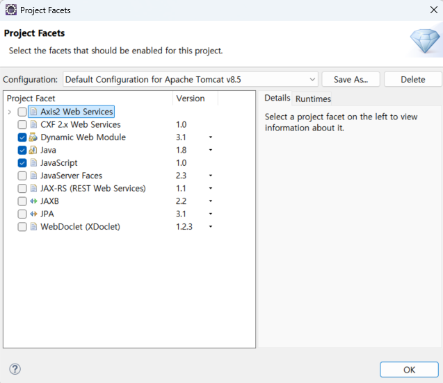
Task: Select the Java facet label
Action: click(x=48, y=150)
